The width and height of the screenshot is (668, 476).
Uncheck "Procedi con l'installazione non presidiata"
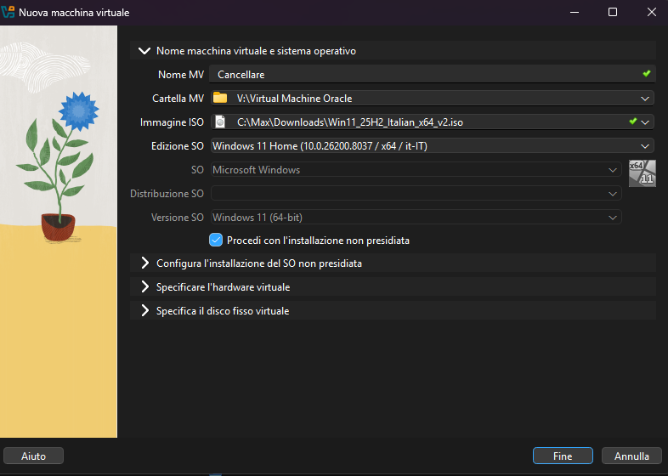pyautogui.click(x=216, y=240)
